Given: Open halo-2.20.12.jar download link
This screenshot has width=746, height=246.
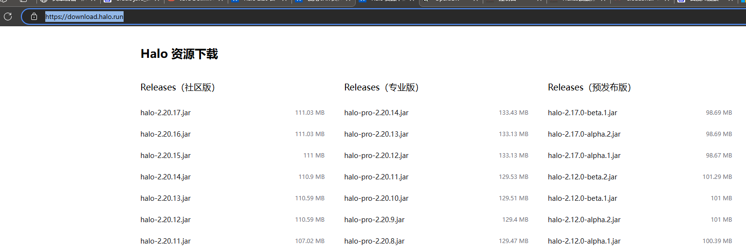Looking at the screenshot, I should [165, 220].
